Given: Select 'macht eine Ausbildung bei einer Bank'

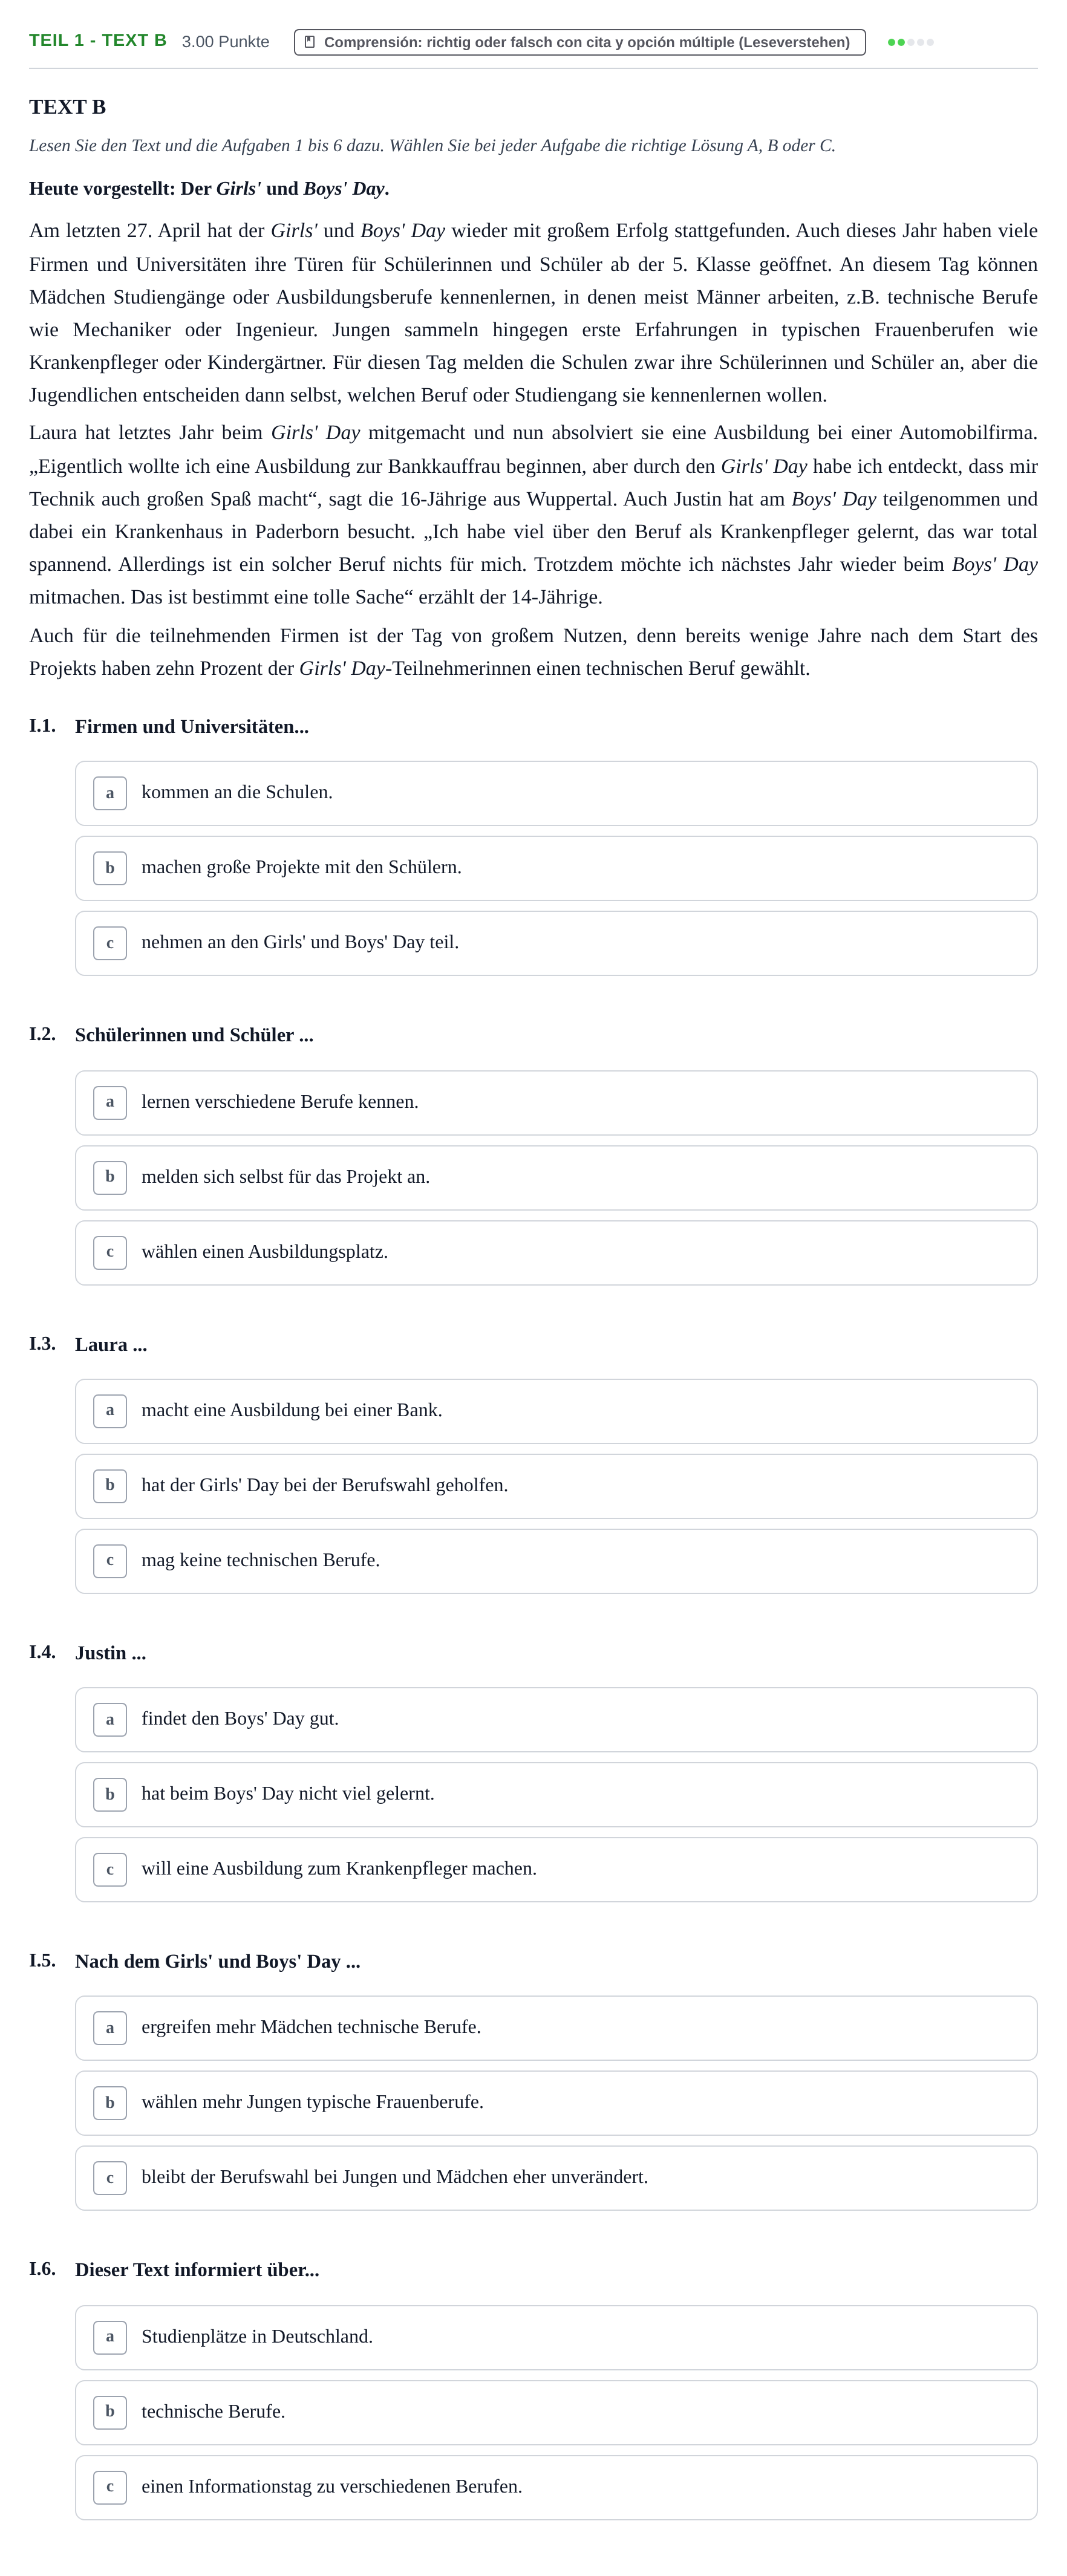Looking at the screenshot, I should coord(556,1411).
